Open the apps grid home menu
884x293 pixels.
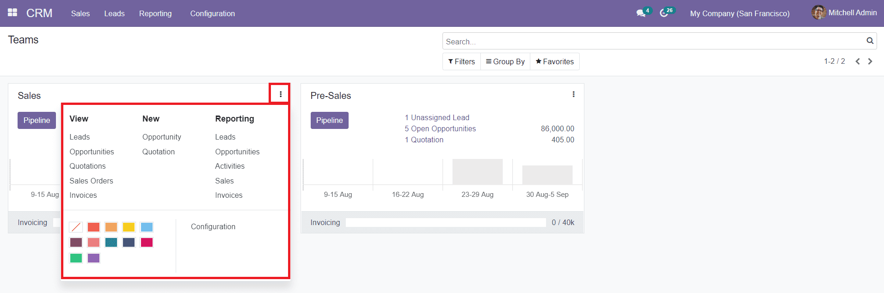pyautogui.click(x=12, y=13)
